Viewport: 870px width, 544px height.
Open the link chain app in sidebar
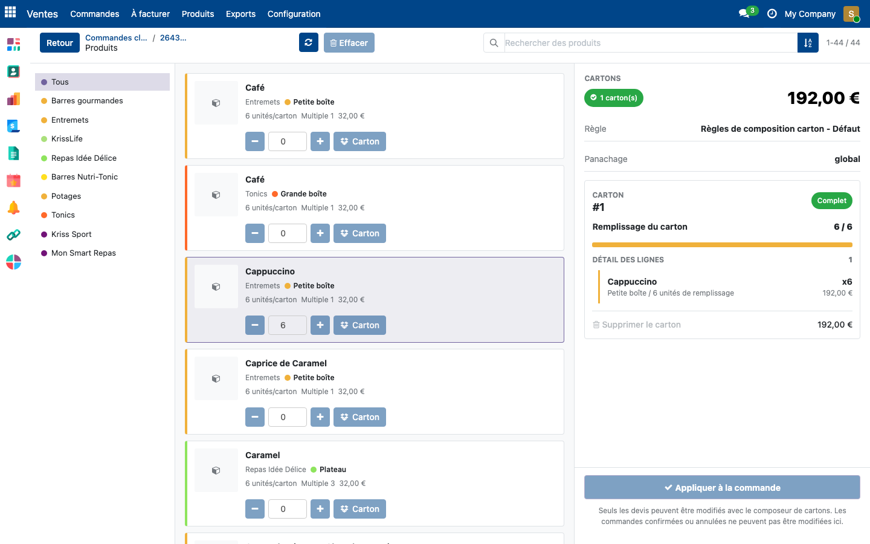[x=13, y=235]
